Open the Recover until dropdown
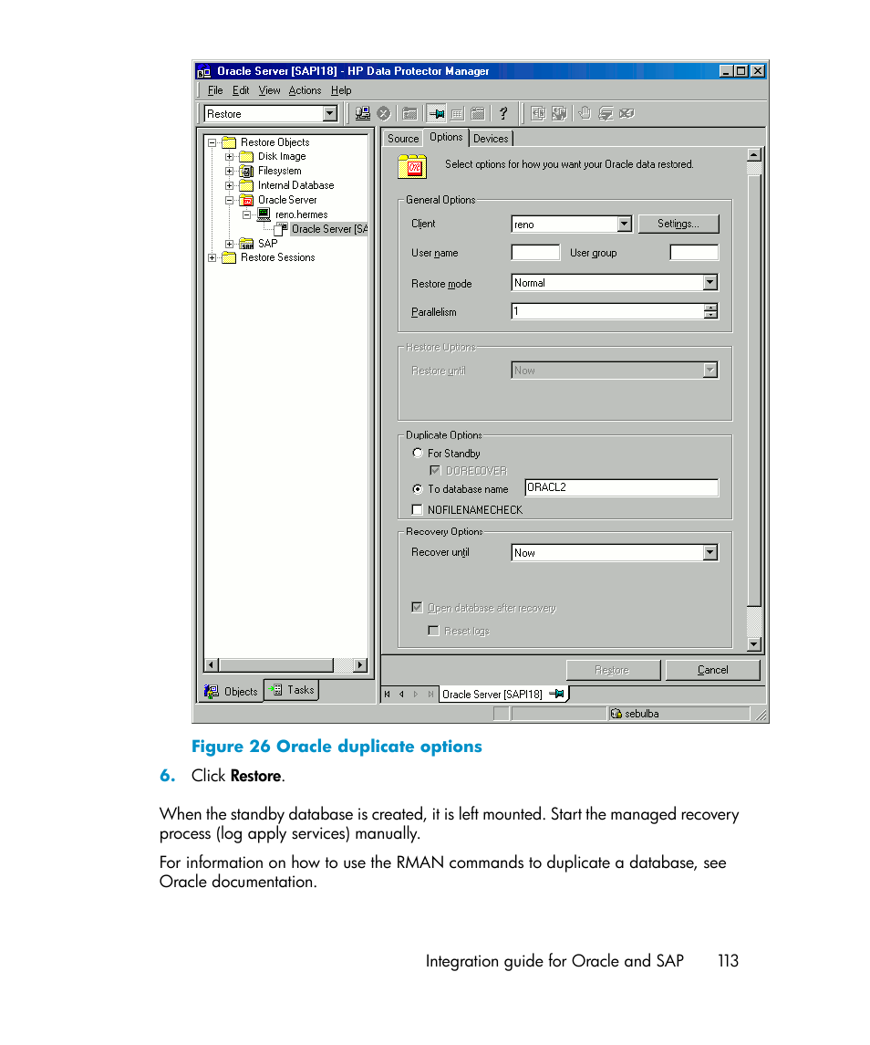 (710, 552)
